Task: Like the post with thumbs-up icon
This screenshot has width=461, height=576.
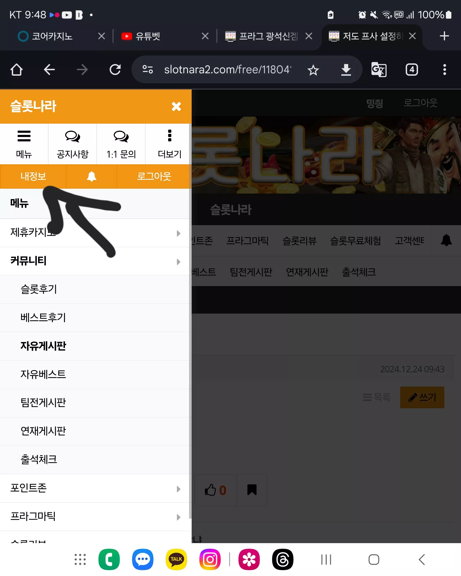Action: pyautogui.click(x=216, y=490)
